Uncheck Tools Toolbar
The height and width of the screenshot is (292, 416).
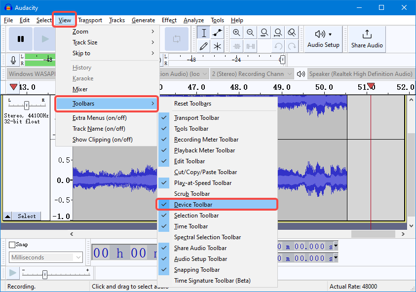click(x=217, y=129)
